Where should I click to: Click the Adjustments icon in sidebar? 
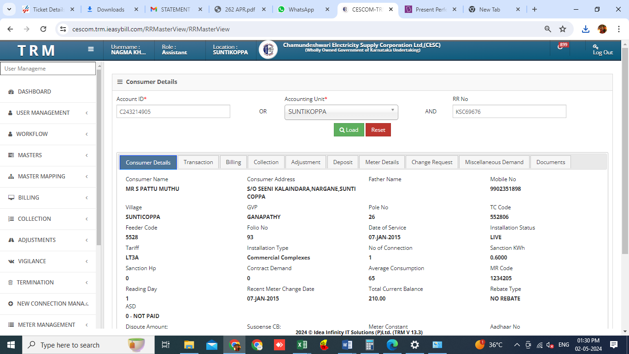(11, 240)
